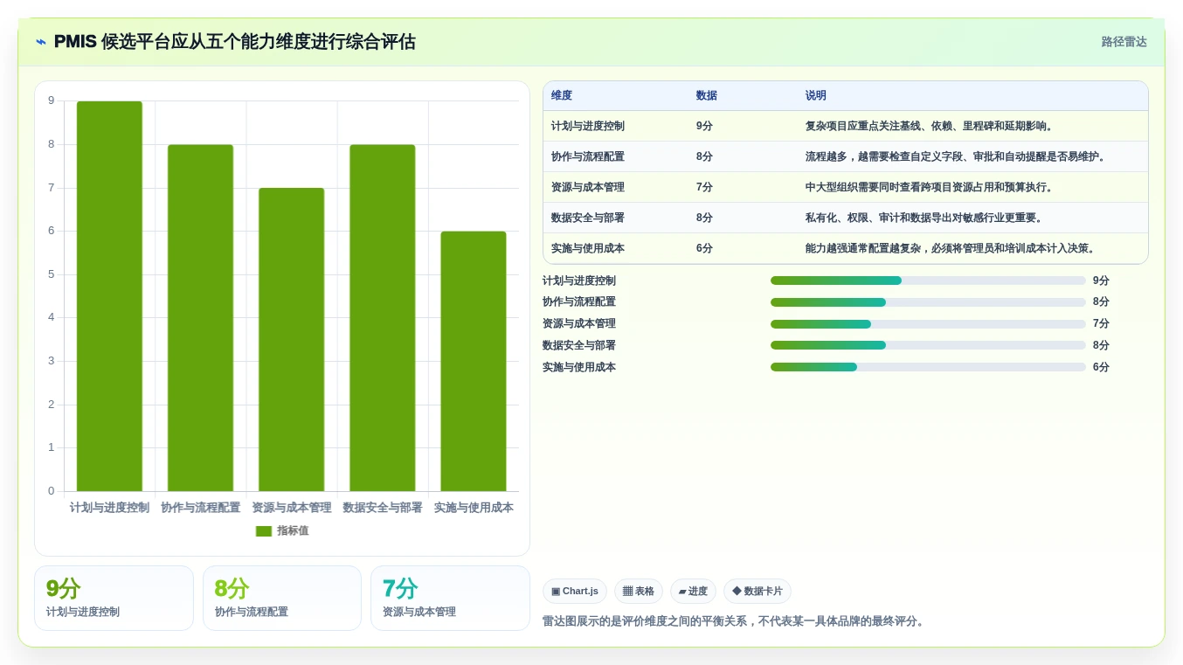Open the 9分 计划与进度控制 data card
This screenshot has height=665, width=1183.
point(114,598)
